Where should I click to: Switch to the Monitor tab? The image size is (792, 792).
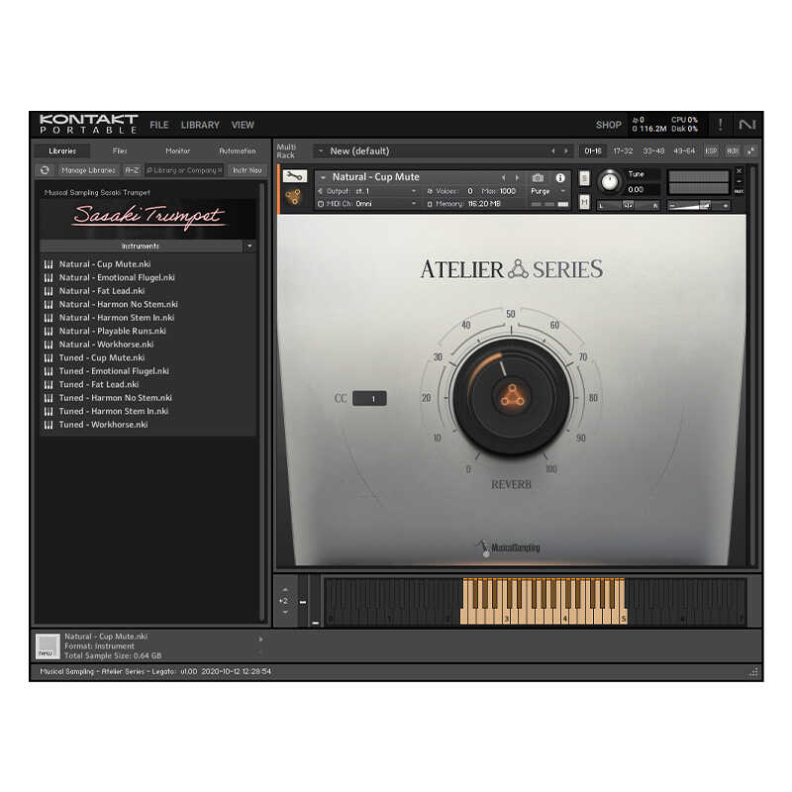178,151
